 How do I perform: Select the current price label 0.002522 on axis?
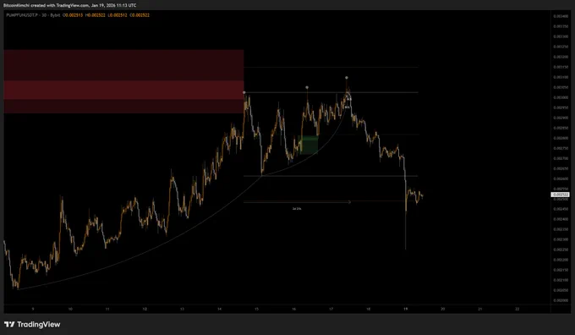(561, 195)
